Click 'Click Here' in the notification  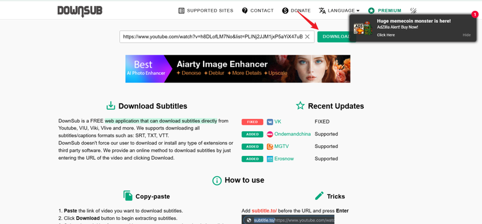point(386,35)
